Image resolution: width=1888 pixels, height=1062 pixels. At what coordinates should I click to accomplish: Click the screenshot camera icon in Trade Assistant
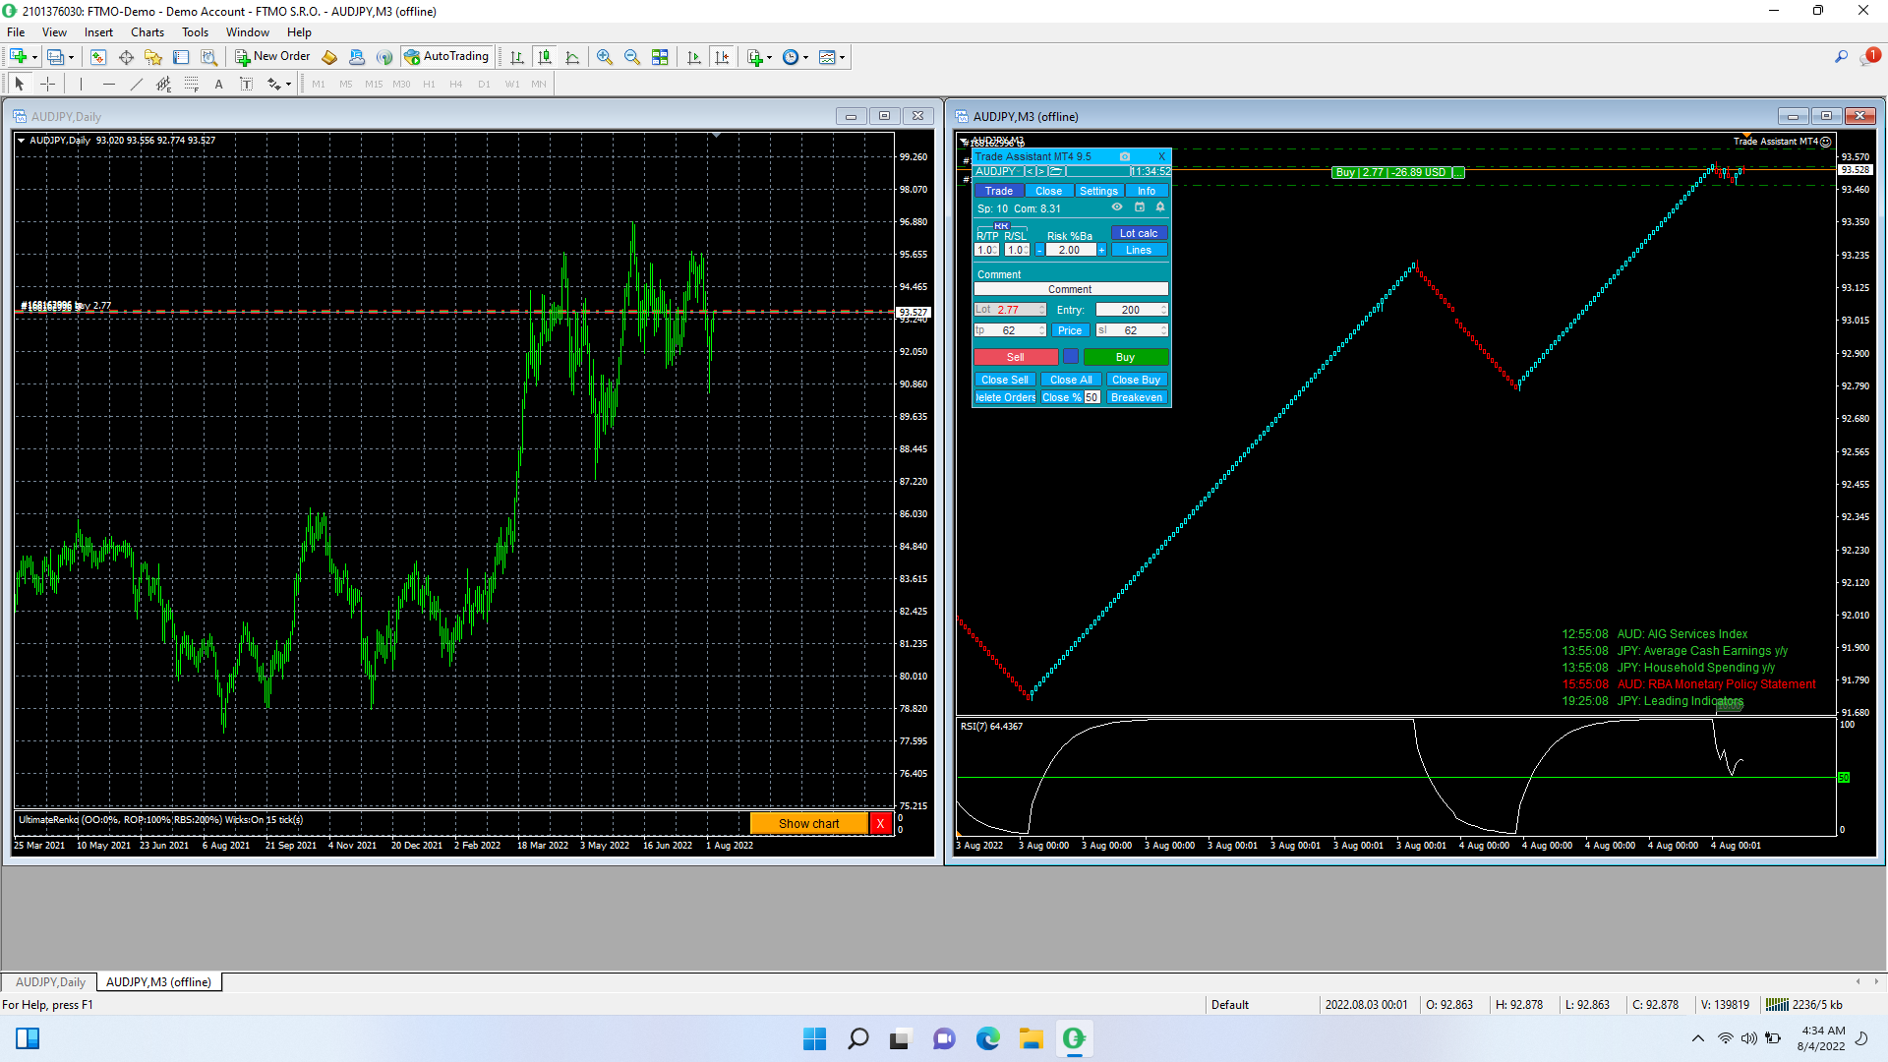point(1125,156)
